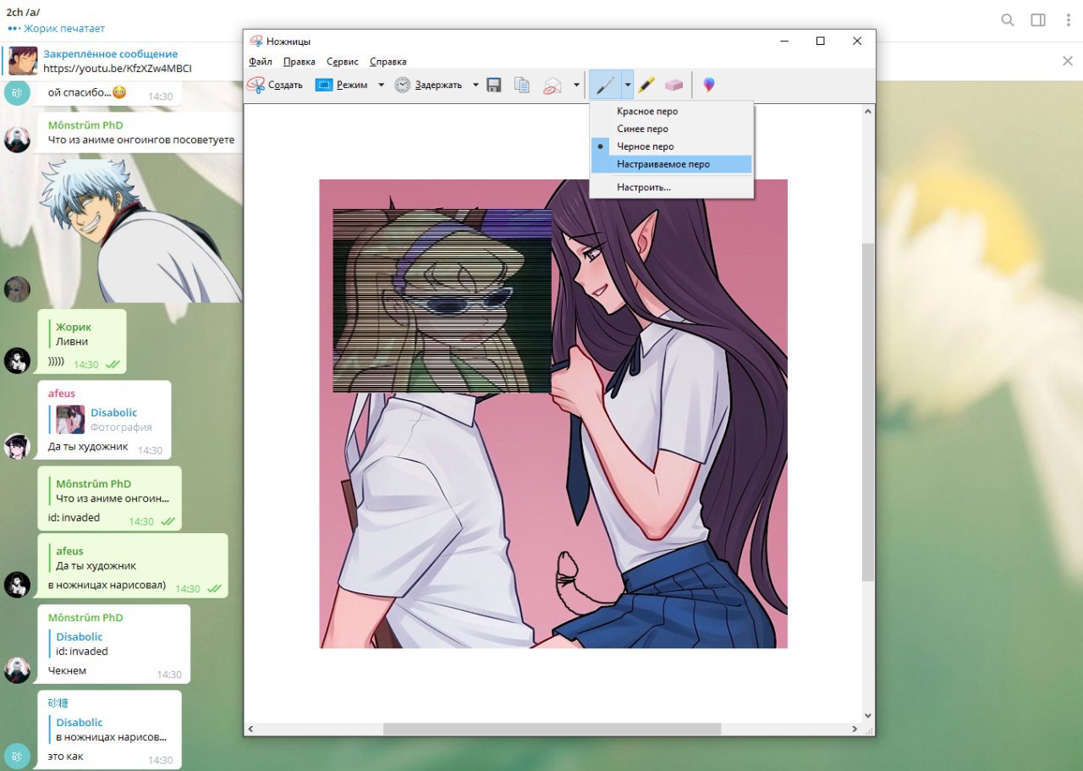This screenshot has height=771, width=1083.
Task: Maximize the Ножницы window
Action: 820,41
